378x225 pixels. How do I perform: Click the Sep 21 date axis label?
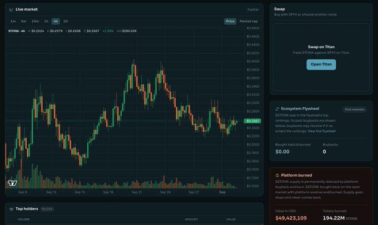tap(137, 192)
